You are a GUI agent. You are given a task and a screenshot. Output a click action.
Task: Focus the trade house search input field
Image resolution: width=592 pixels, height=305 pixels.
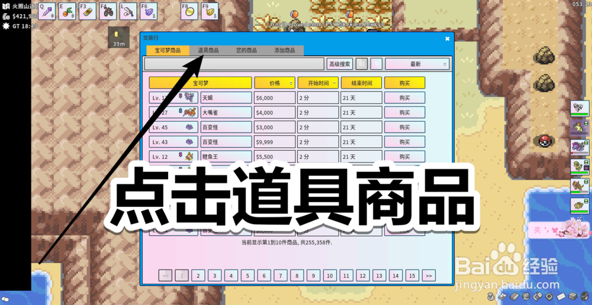[x=234, y=64]
